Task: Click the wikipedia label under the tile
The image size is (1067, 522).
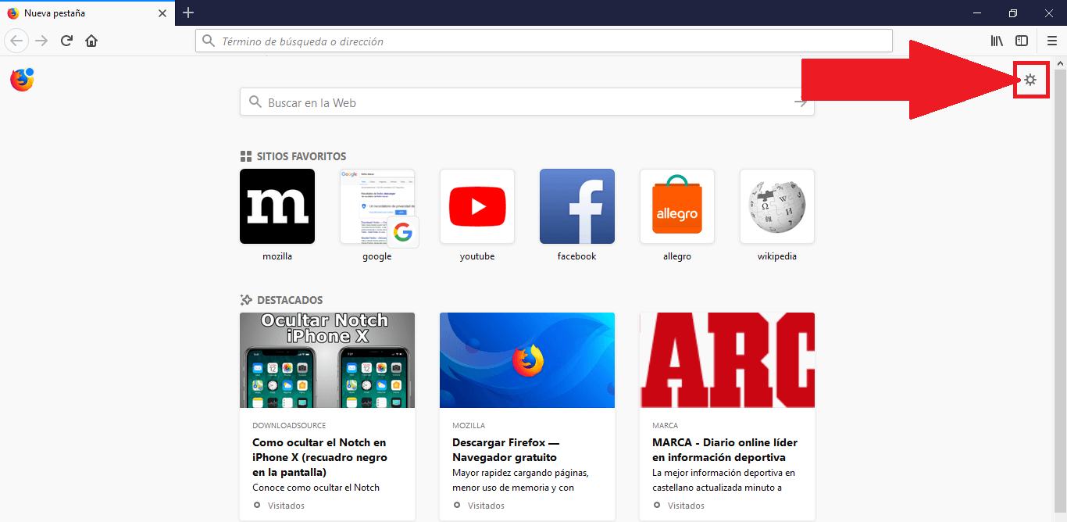Action: pos(777,256)
